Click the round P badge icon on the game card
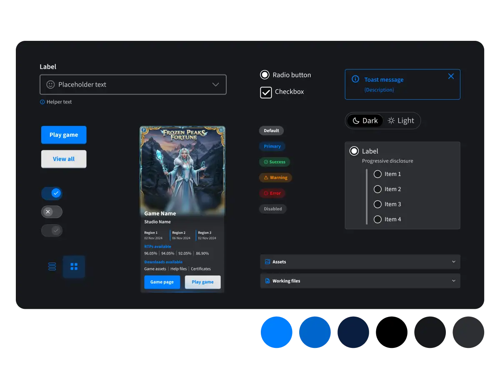This screenshot has width=500, height=375. 144,130
